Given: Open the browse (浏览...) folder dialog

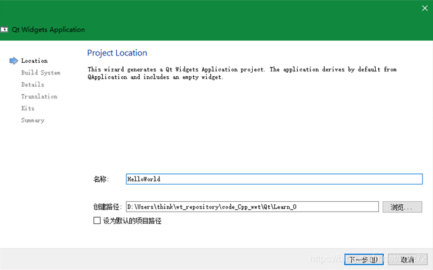Looking at the screenshot, I should (x=402, y=207).
